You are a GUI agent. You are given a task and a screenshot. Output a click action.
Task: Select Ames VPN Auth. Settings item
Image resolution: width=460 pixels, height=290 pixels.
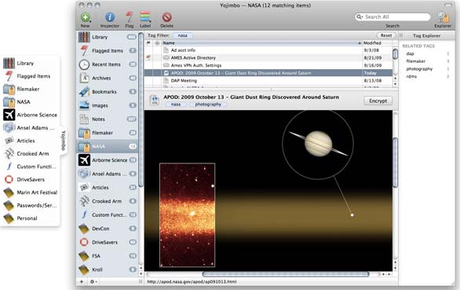[268, 65]
